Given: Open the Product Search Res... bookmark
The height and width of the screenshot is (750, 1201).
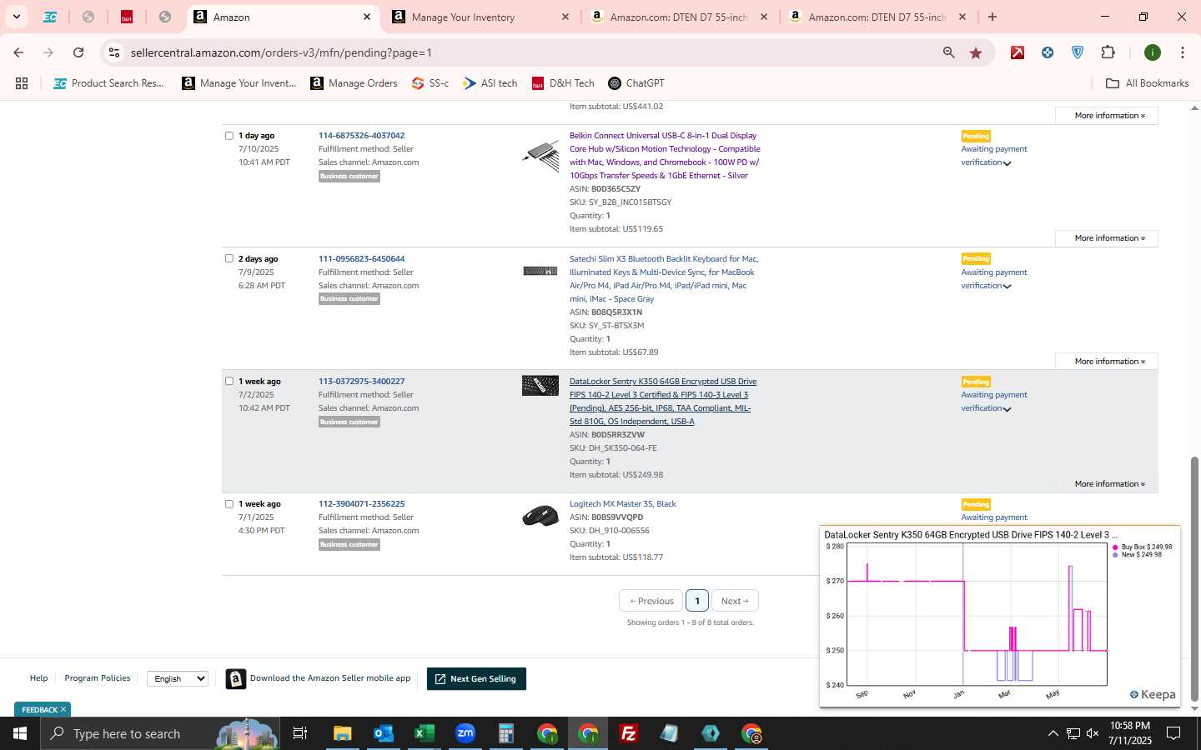Looking at the screenshot, I should [108, 83].
